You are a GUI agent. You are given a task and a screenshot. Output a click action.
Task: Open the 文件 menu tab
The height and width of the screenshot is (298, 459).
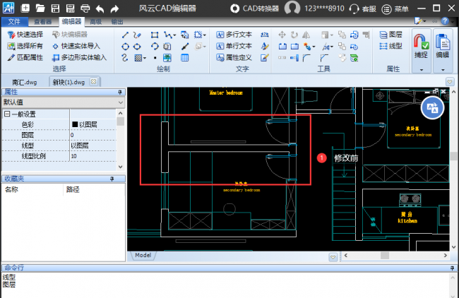click(14, 21)
